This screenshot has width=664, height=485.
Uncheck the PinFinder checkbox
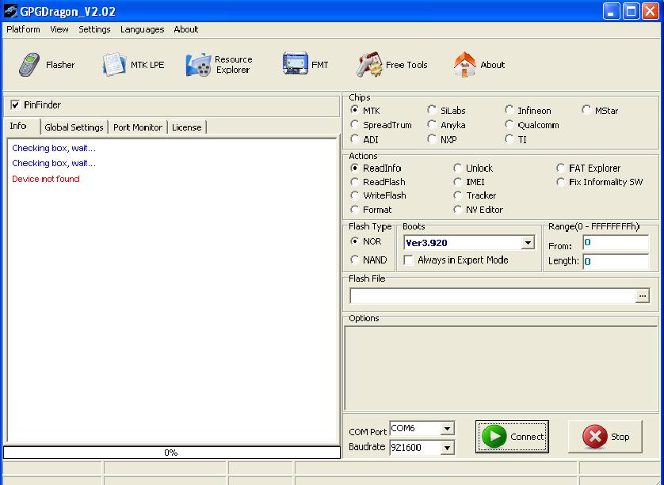click(15, 105)
